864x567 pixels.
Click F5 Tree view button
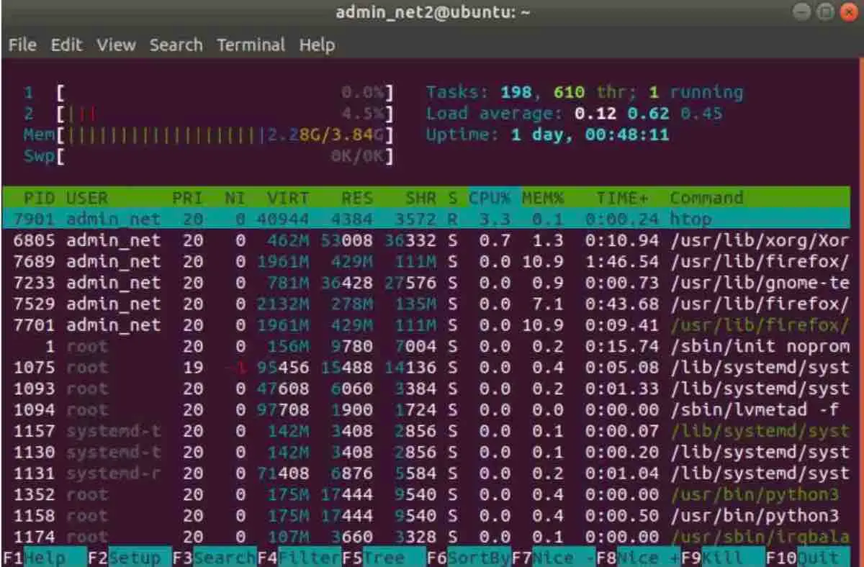click(384, 558)
